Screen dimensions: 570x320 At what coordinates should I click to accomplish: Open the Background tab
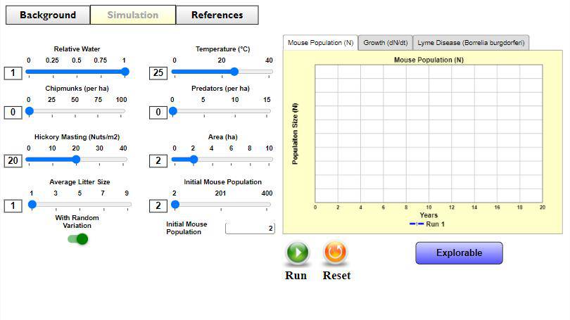[48, 15]
